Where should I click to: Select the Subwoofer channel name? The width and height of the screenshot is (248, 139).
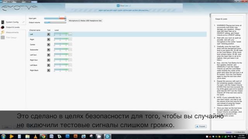[34, 50]
